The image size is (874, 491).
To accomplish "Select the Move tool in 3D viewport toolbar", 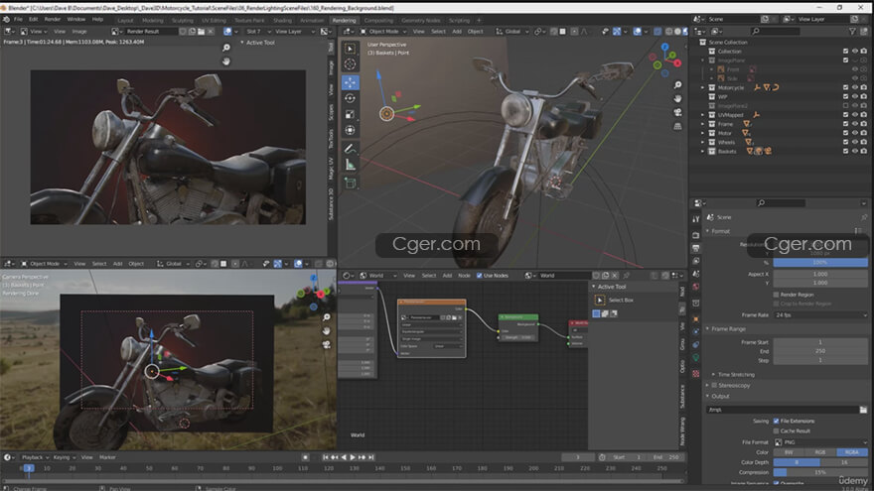I will 350,82.
